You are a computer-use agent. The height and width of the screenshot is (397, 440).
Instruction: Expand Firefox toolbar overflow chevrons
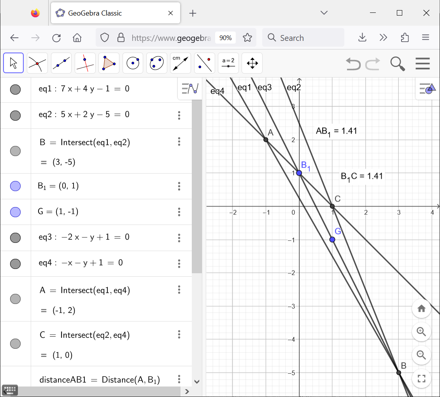(x=383, y=37)
